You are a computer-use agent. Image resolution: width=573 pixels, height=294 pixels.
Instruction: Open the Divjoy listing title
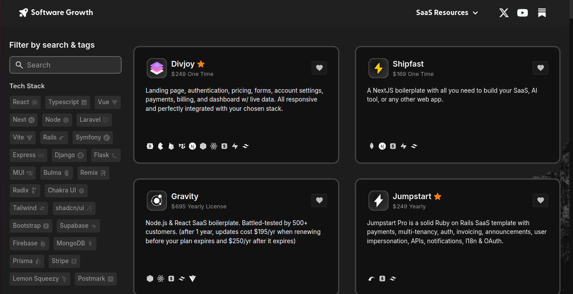coord(183,64)
